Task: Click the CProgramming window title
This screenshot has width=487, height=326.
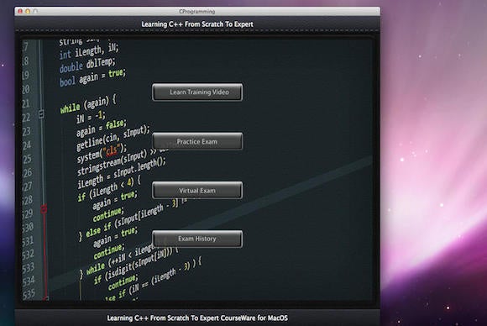Action: [197, 11]
